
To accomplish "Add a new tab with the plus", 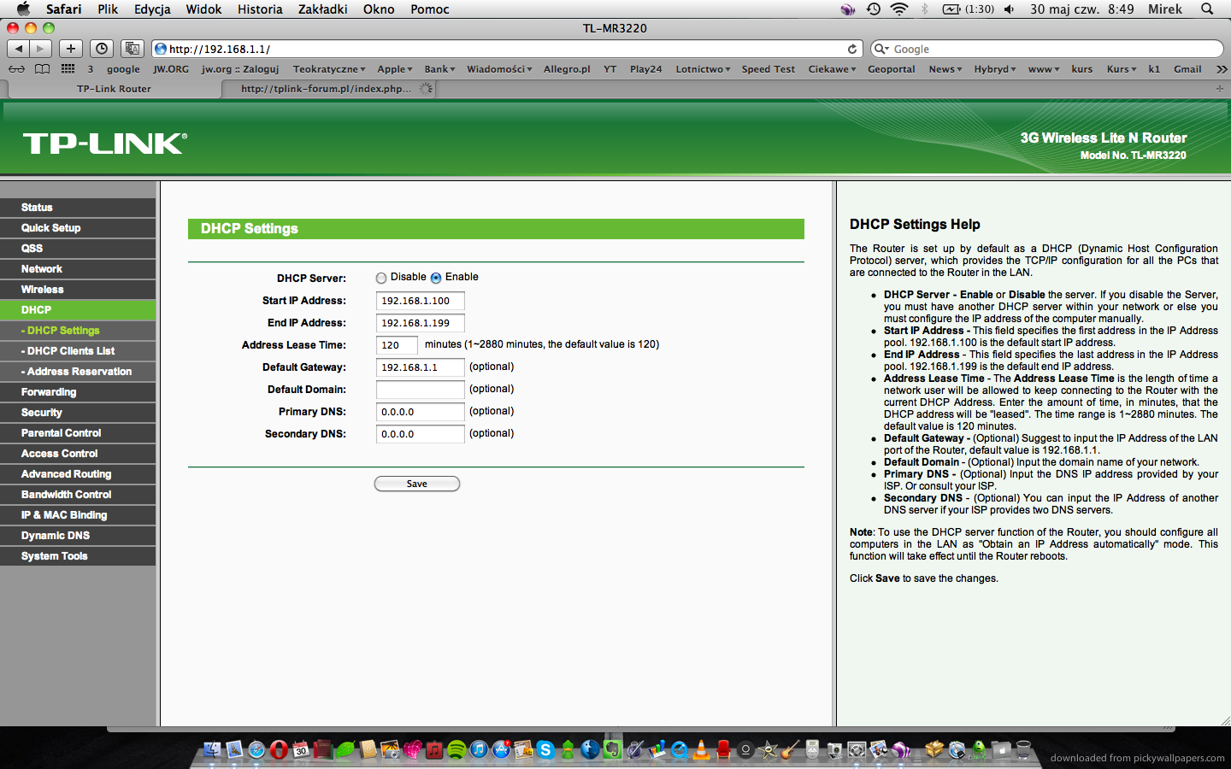I will tap(1220, 89).
